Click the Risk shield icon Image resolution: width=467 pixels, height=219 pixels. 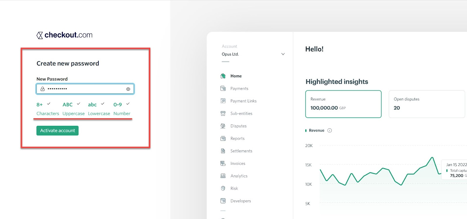point(223,188)
